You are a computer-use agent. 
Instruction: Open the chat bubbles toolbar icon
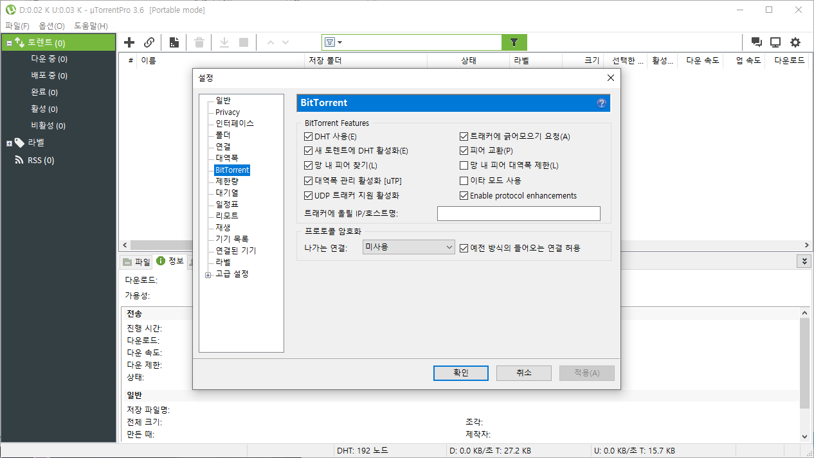click(757, 42)
